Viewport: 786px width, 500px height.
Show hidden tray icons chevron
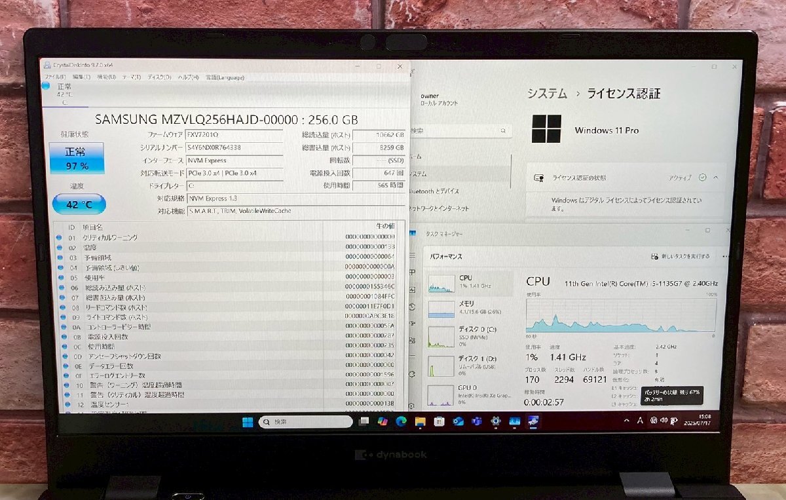pyautogui.click(x=626, y=421)
